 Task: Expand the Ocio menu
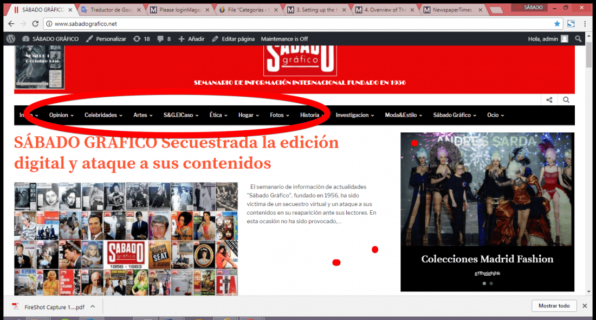pyautogui.click(x=495, y=115)
